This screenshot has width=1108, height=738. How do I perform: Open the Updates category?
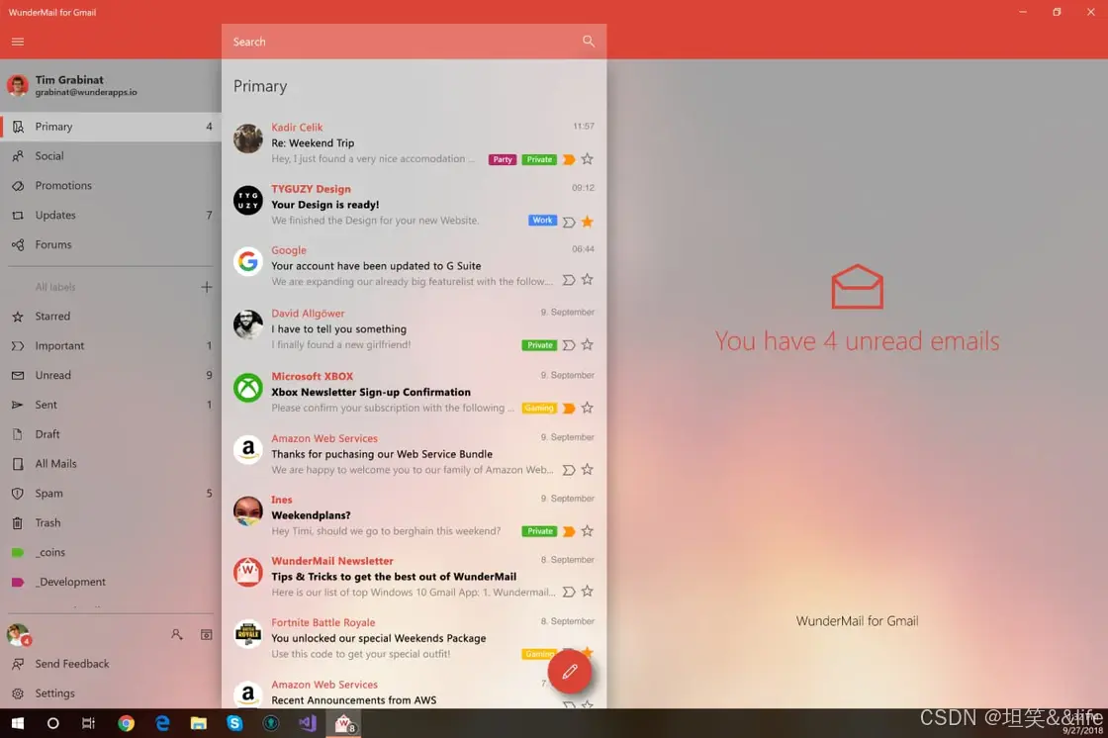point(111,215)
